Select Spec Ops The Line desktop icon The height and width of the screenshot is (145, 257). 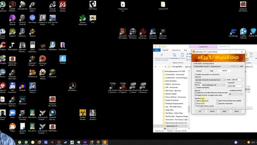[x=53, y=20]
